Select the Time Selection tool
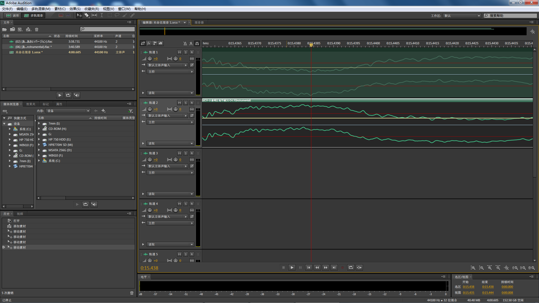The image size is (539, 303). coord(102,15)
